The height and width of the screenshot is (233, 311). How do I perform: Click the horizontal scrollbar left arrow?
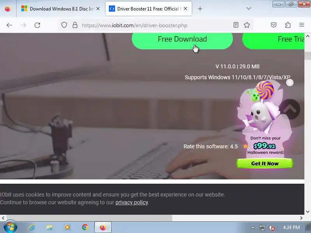point(3,218)
